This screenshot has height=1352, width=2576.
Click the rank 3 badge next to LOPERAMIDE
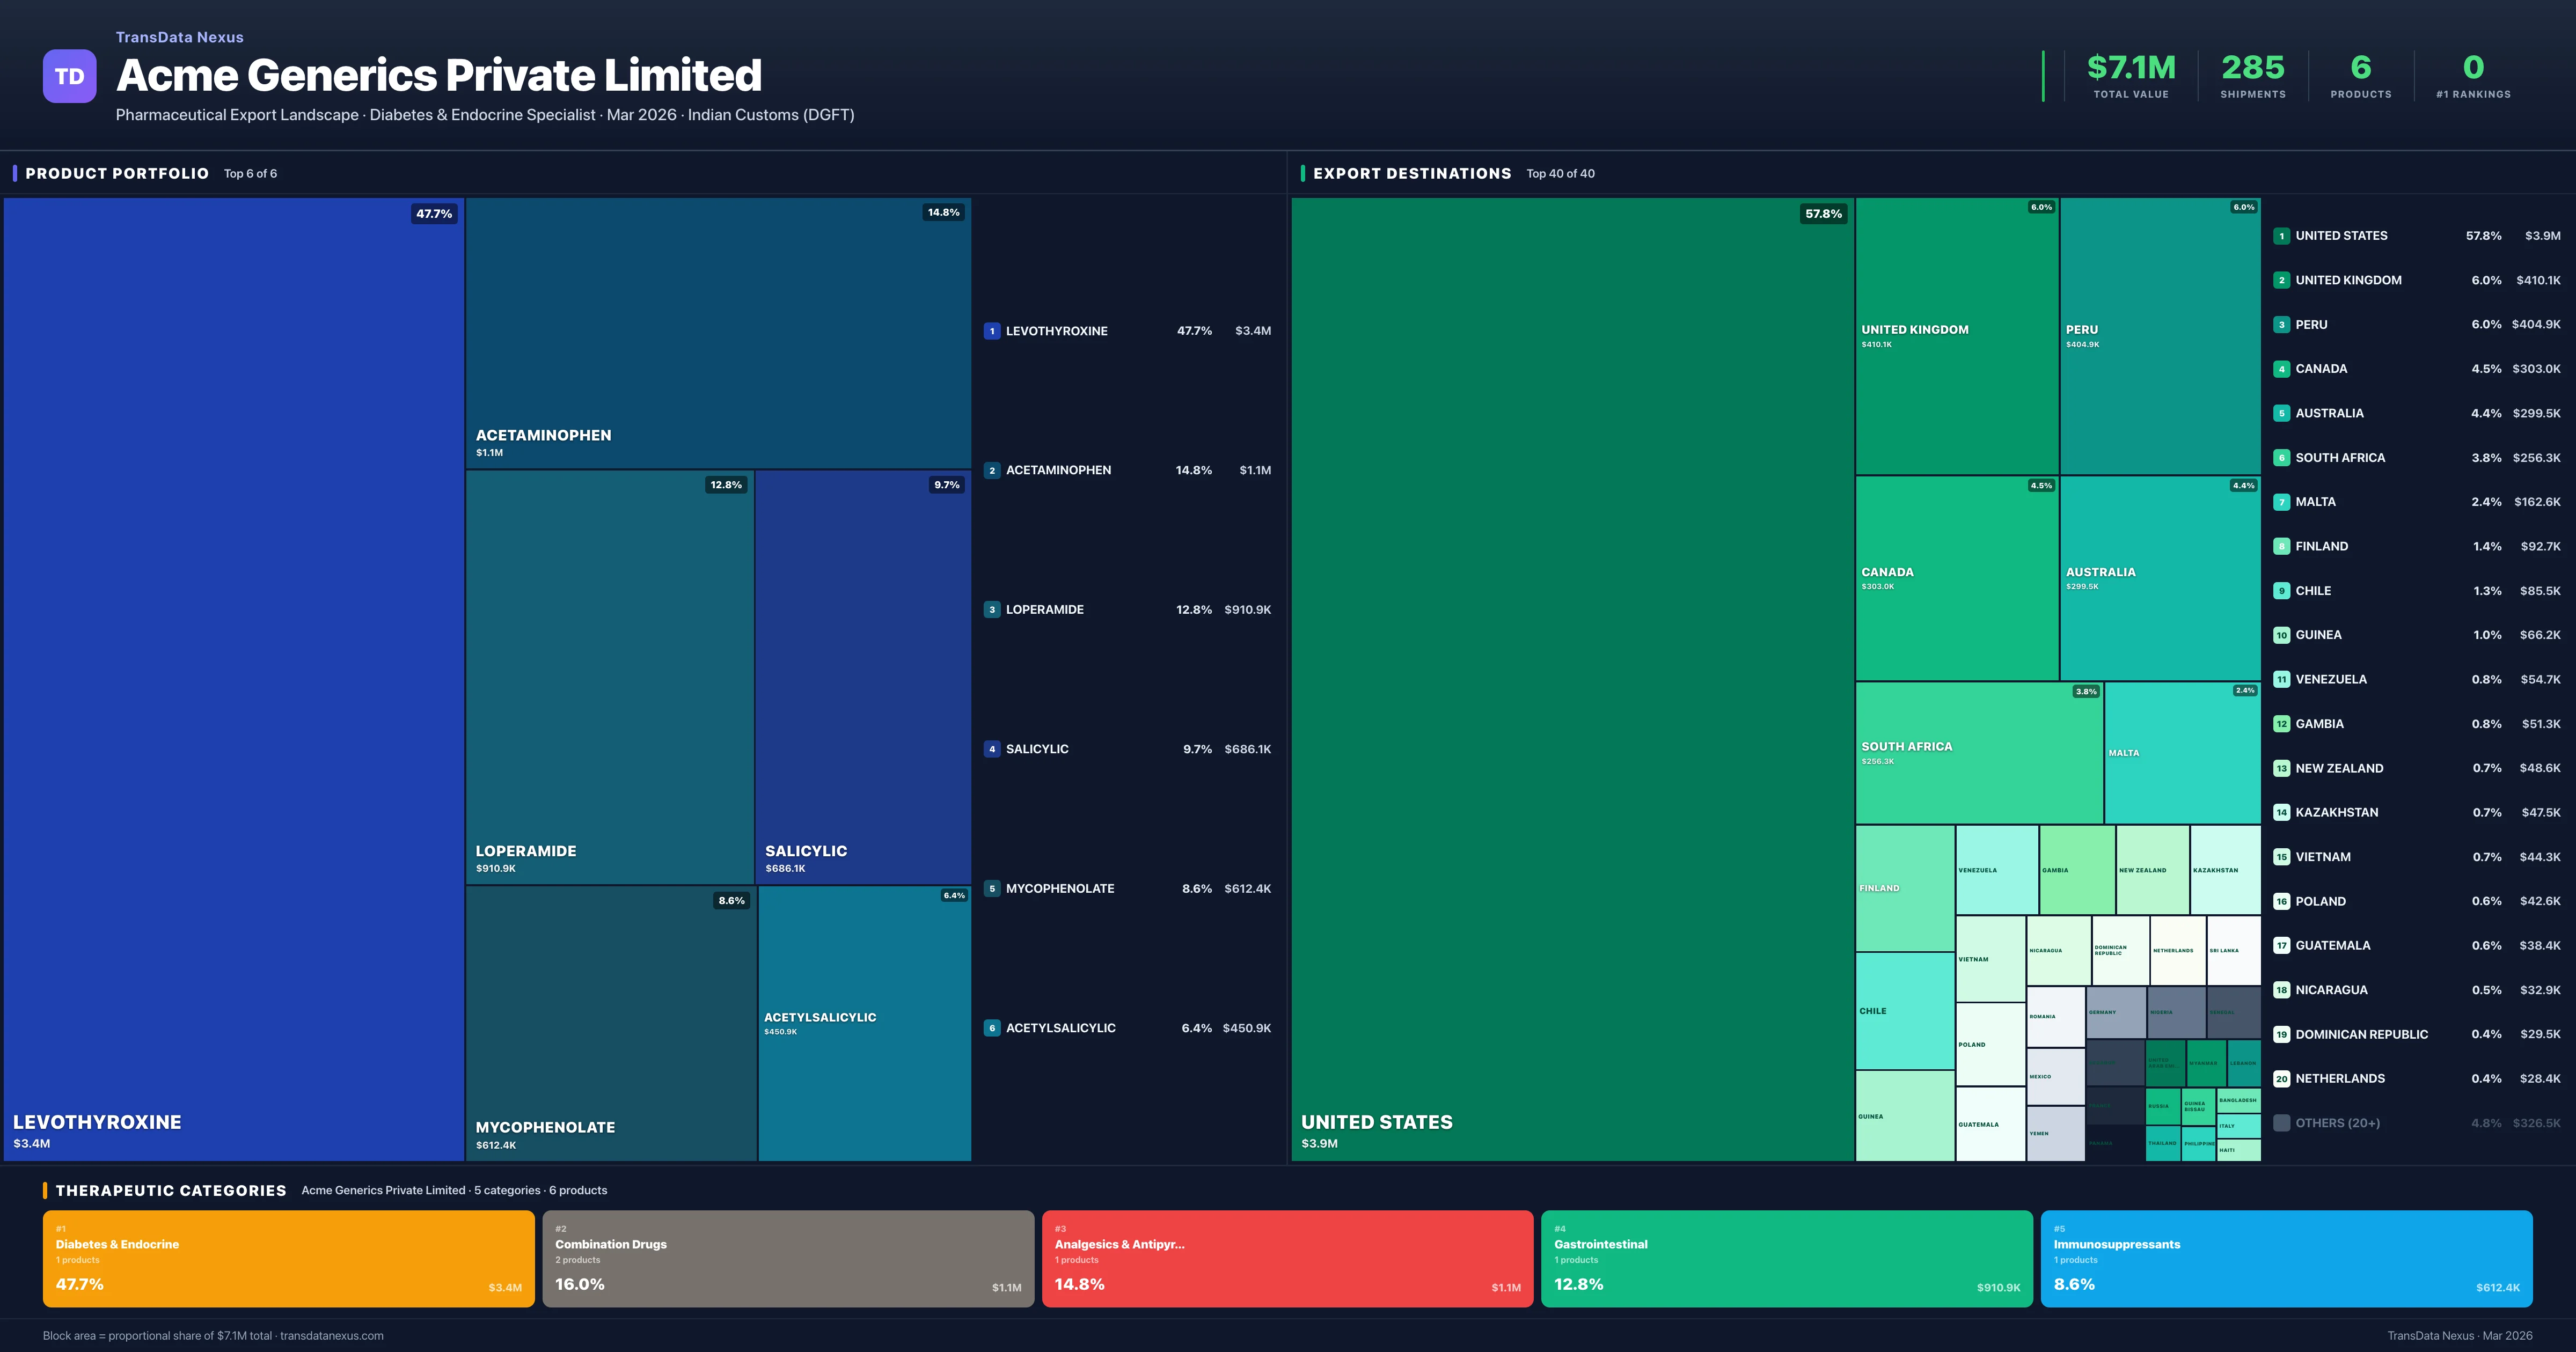point(991,609)
